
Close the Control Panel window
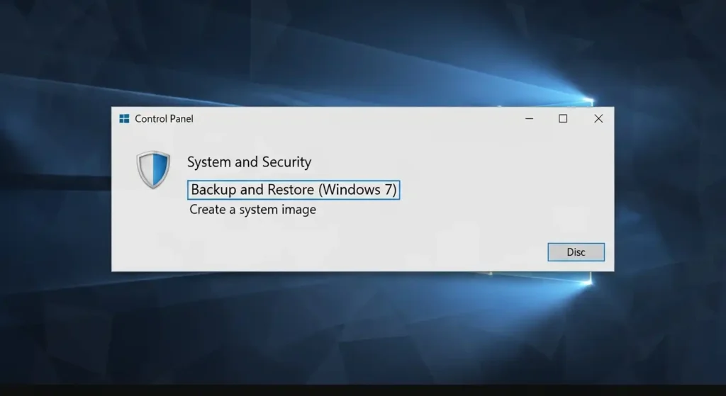[x=598, y=119]
